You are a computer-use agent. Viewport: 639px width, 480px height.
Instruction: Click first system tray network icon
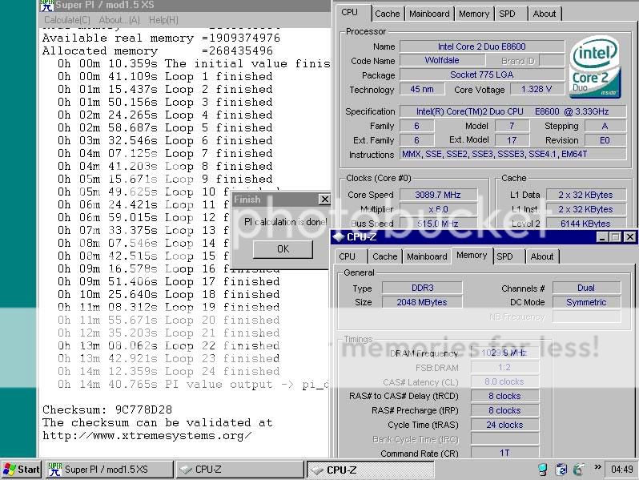542,470
